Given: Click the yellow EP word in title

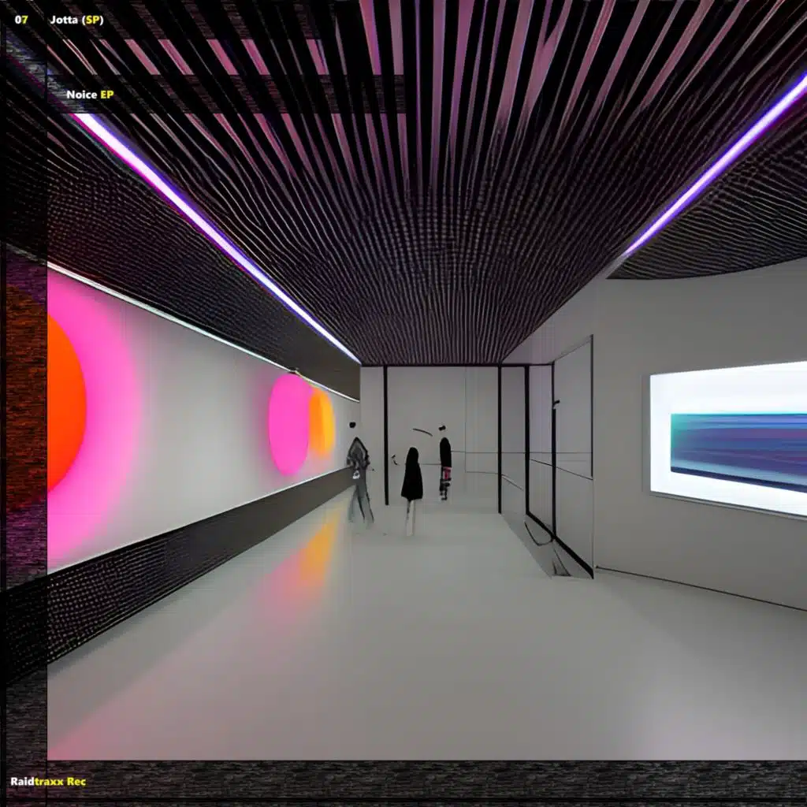Looking at the screenshot, I should tap(107, 95).
